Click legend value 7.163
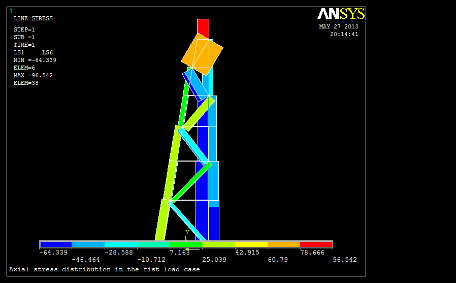Image resolution: width=456 pixels, height=283 pixels. pyautogui.click(x=180, y=253)
